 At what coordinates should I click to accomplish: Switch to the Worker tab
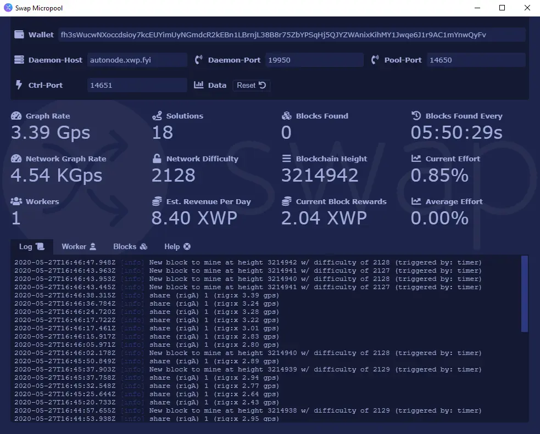pos(79,247)
